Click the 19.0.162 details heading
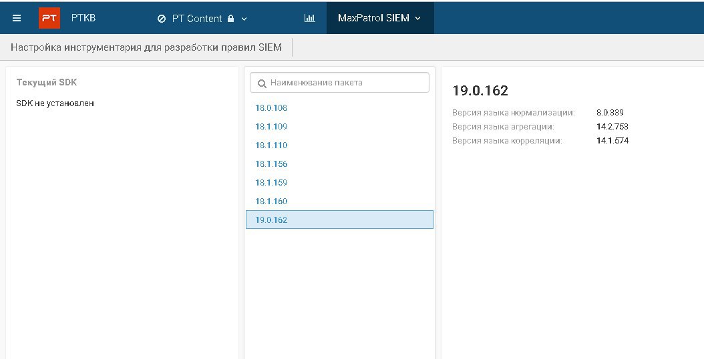 [480, 91]
